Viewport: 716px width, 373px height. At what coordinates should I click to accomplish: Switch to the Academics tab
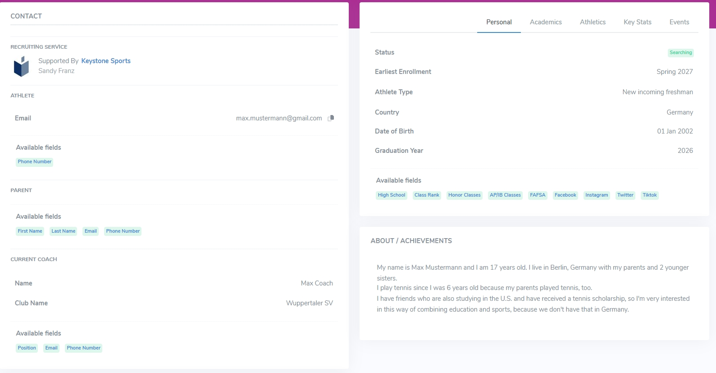pyautogui.click(x=546, y=22)
